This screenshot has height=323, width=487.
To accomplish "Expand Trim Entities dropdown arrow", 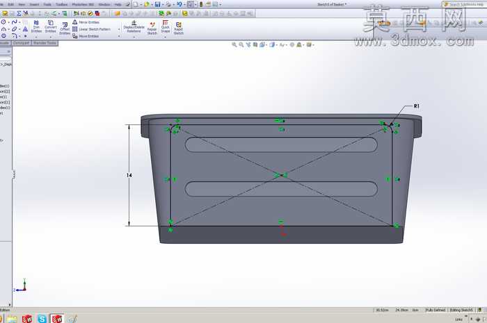I will pos(36,37).
